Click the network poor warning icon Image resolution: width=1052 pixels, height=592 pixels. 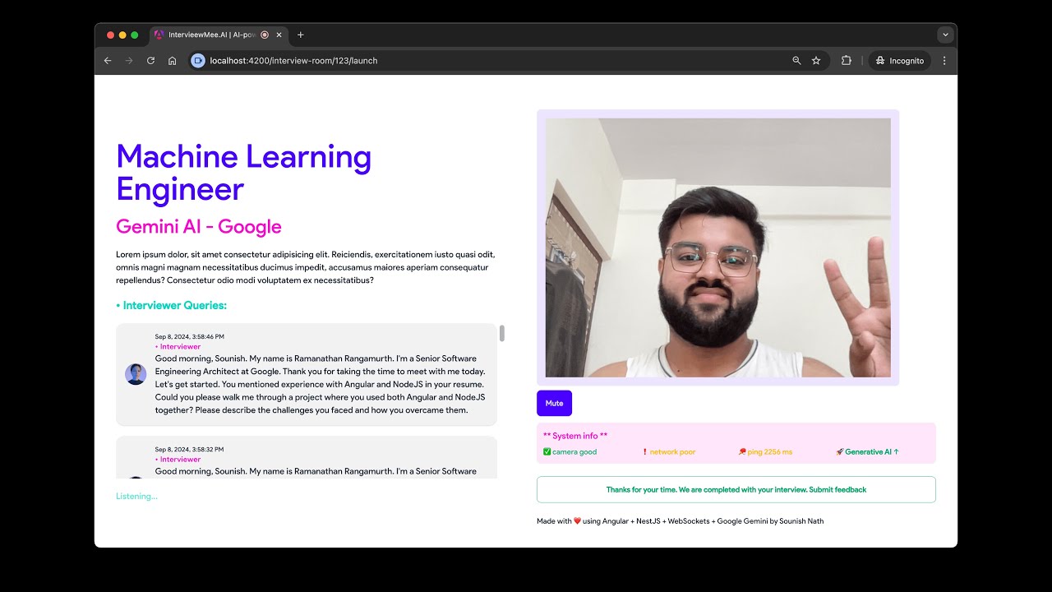click(x=646, y=451)
